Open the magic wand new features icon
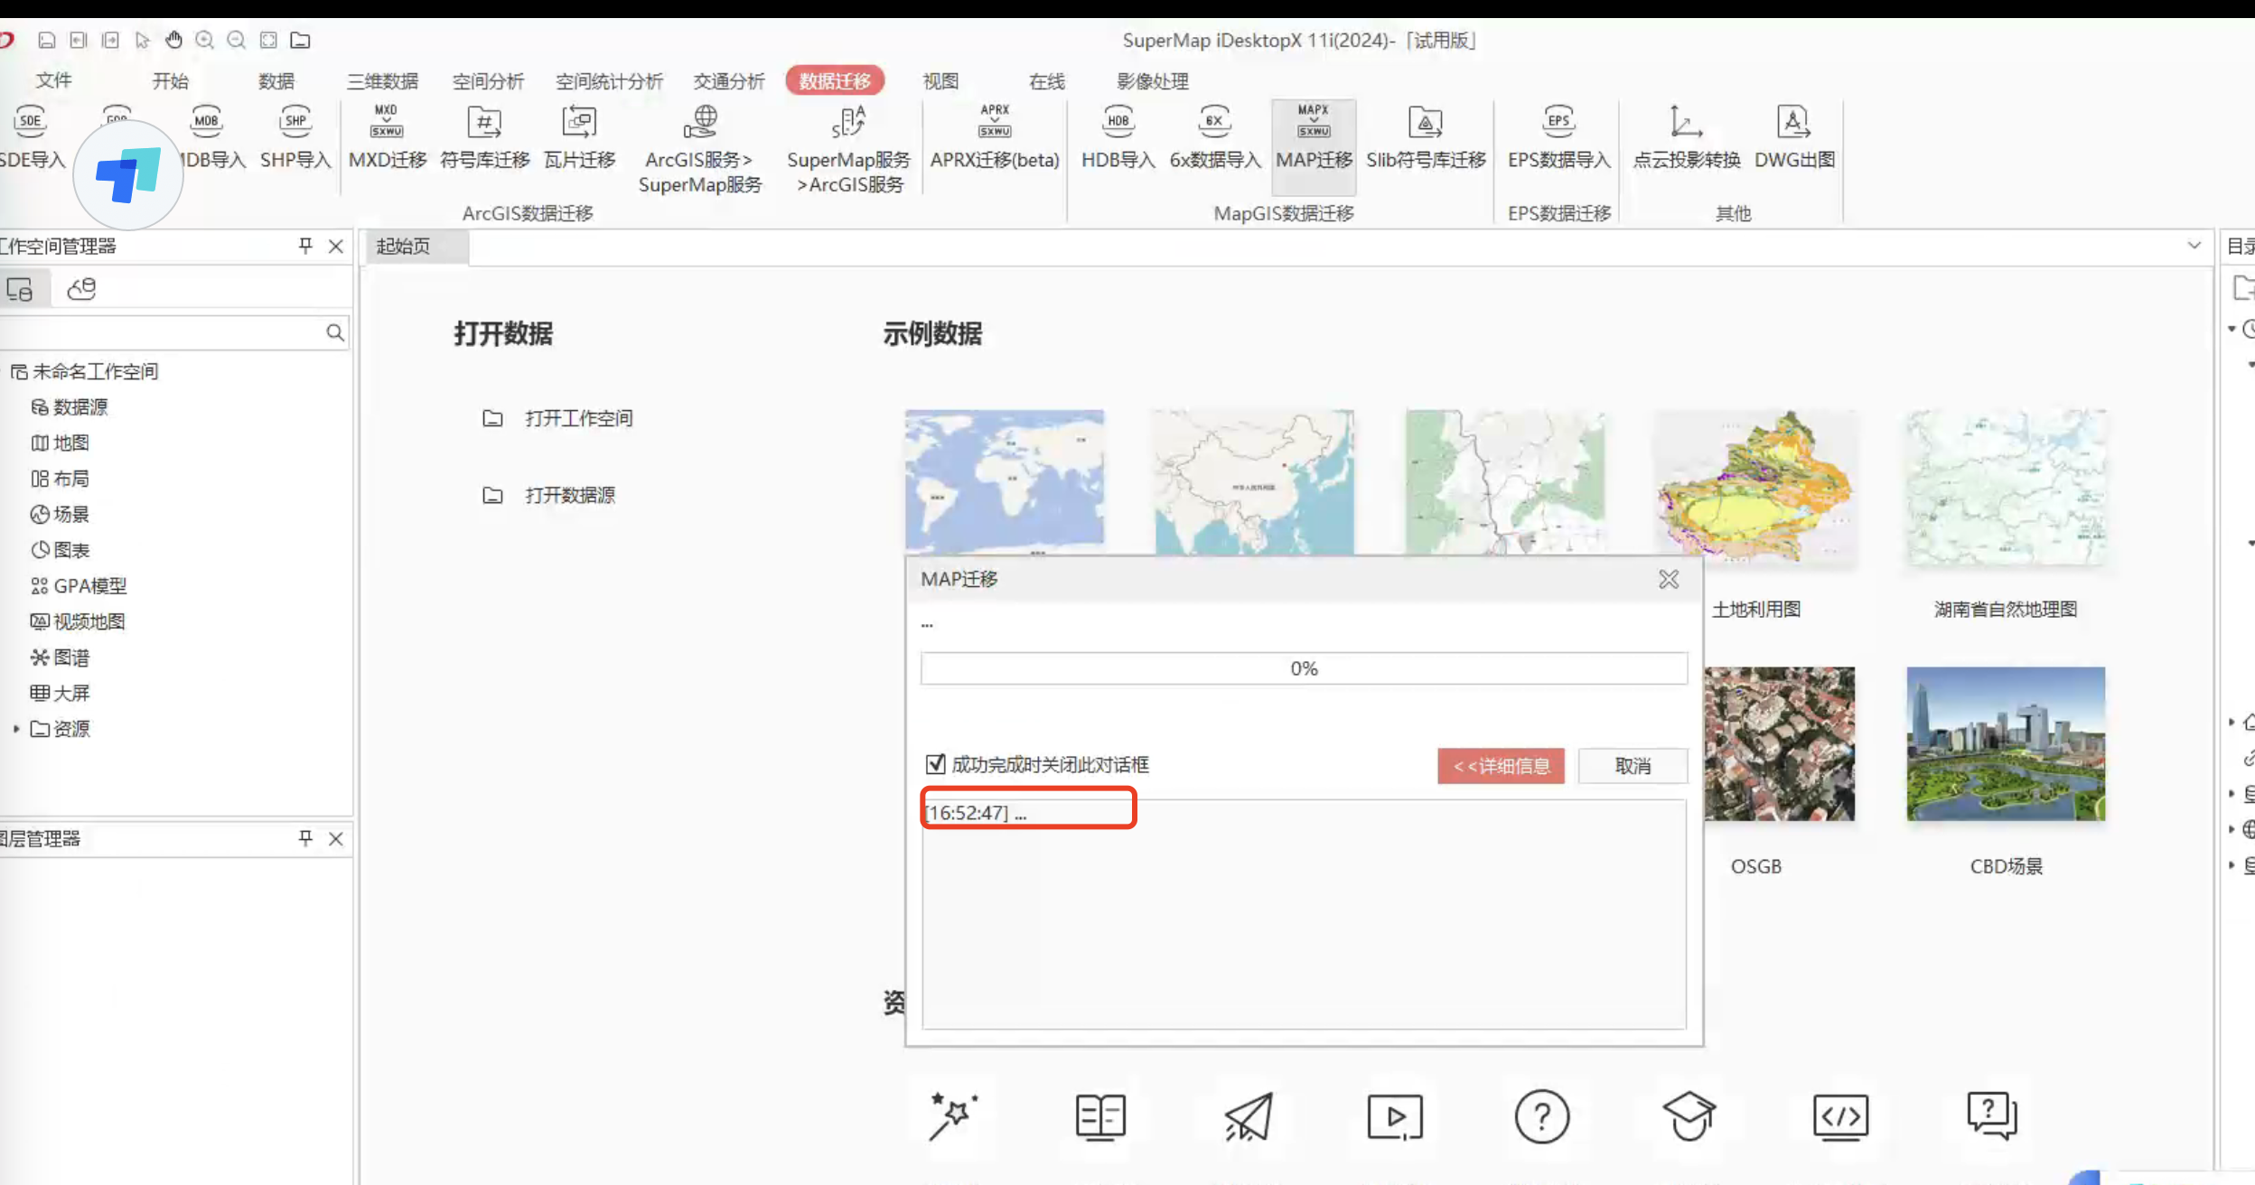2255x1185 pixels. (953, 1117)
